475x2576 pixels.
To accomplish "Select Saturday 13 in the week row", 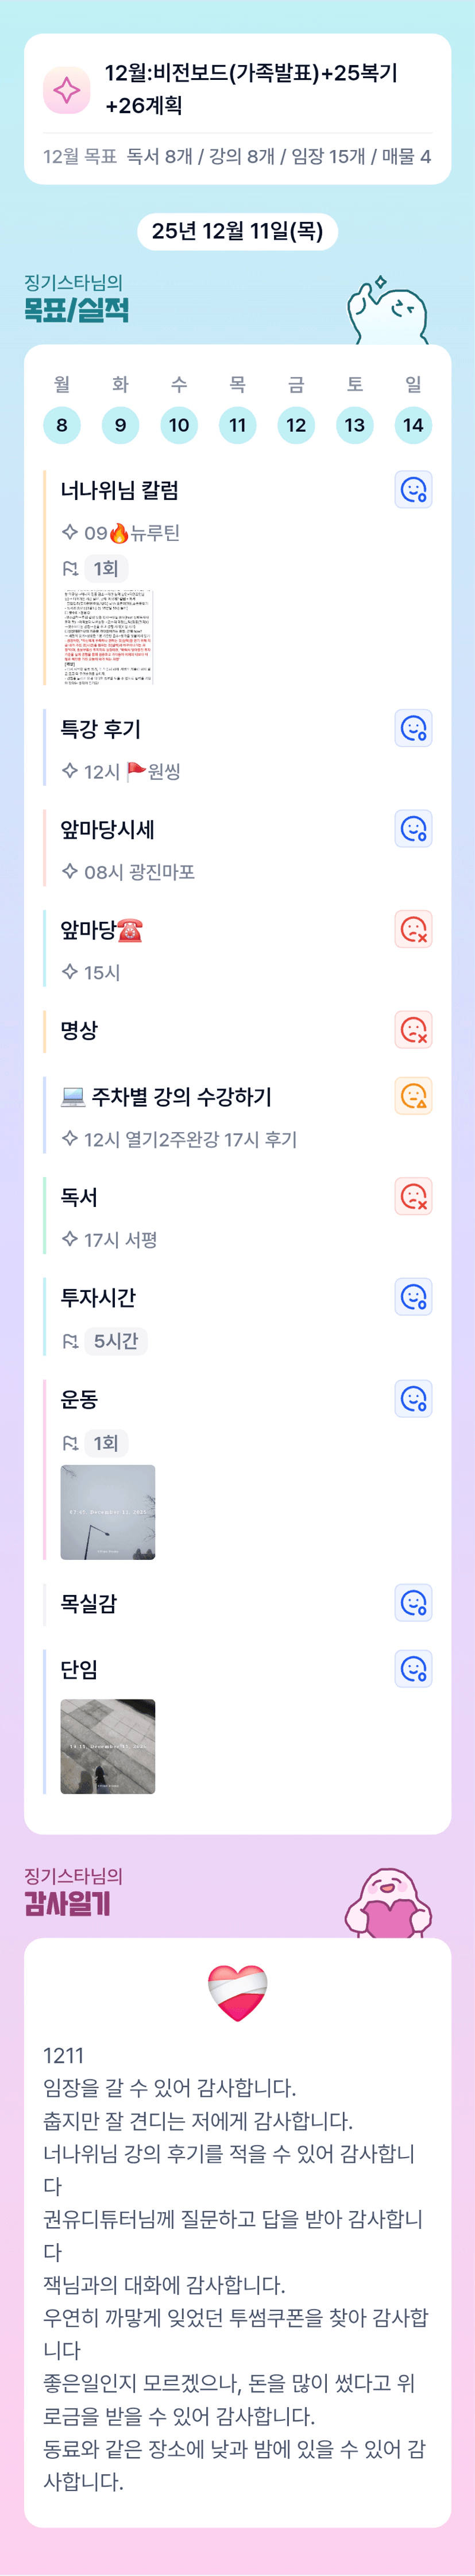I will [355, 425].
